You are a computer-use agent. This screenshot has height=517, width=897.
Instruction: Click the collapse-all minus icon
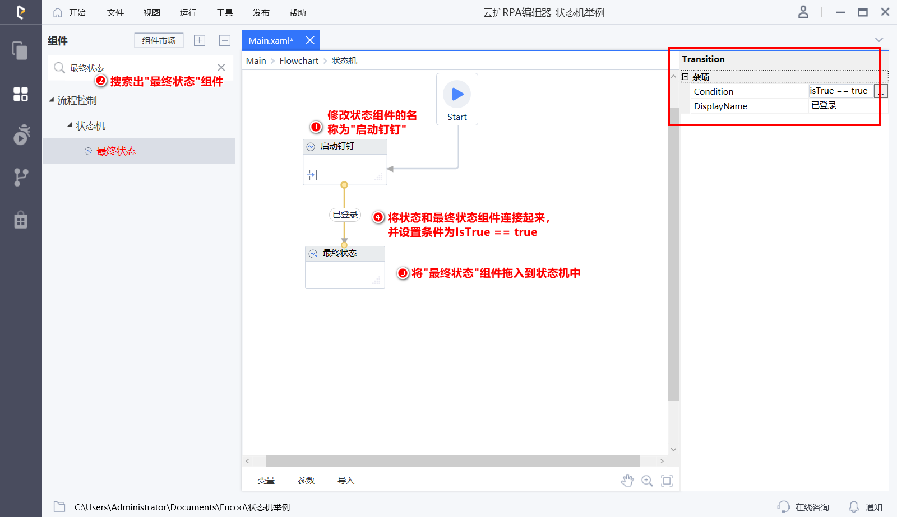[x=225, y=40]
